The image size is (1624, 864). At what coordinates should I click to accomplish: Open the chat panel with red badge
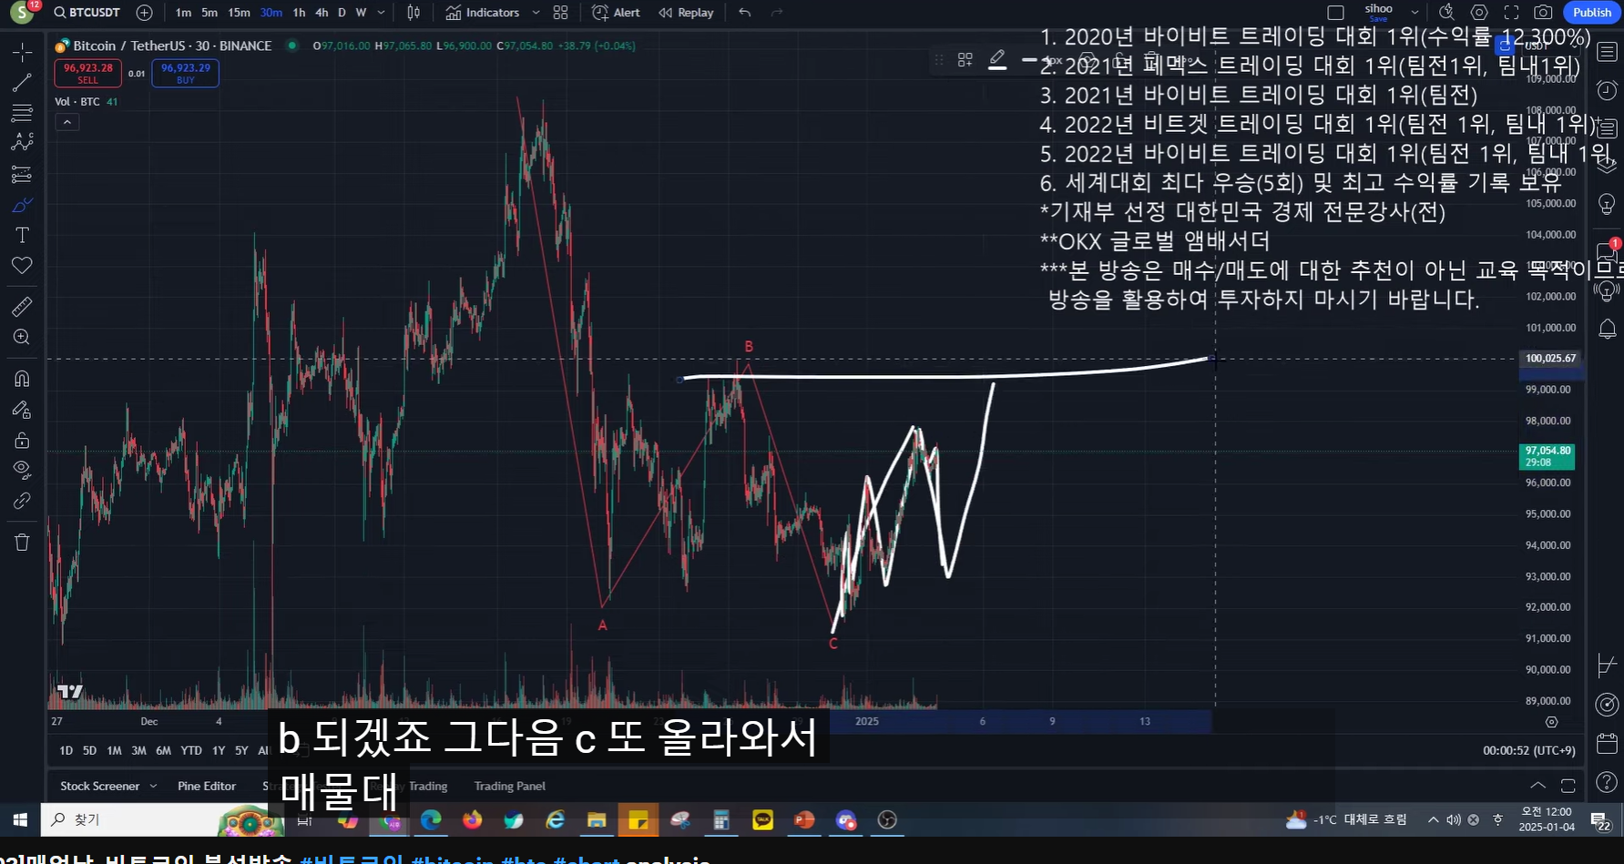click(x=1608, y=251)
